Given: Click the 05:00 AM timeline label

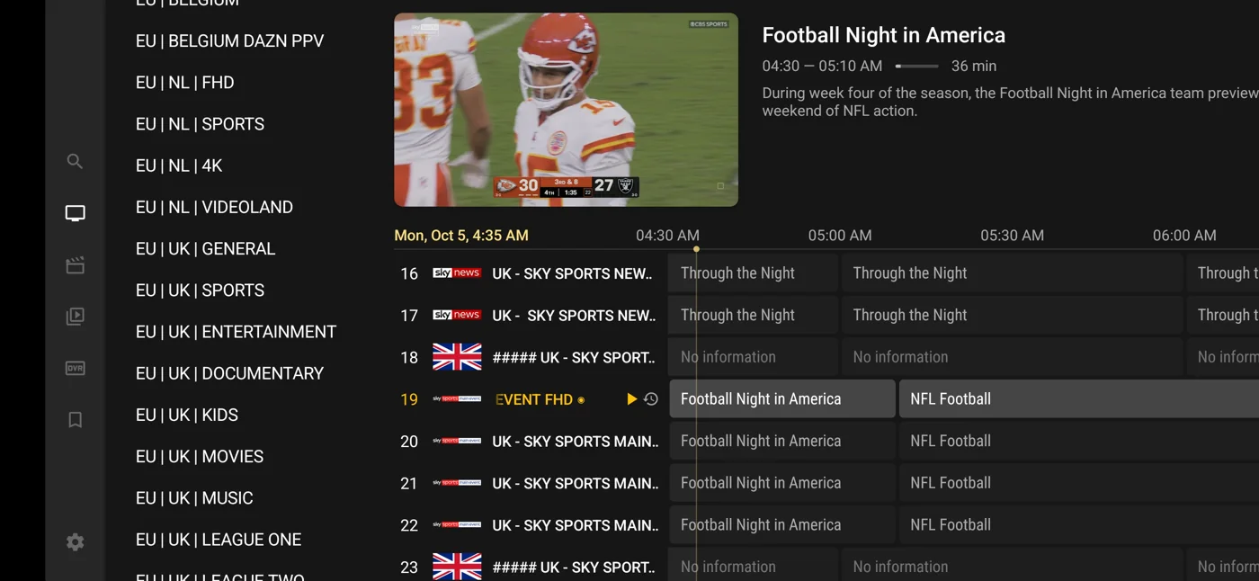Looking at the screenshot, I should (840, 236).
